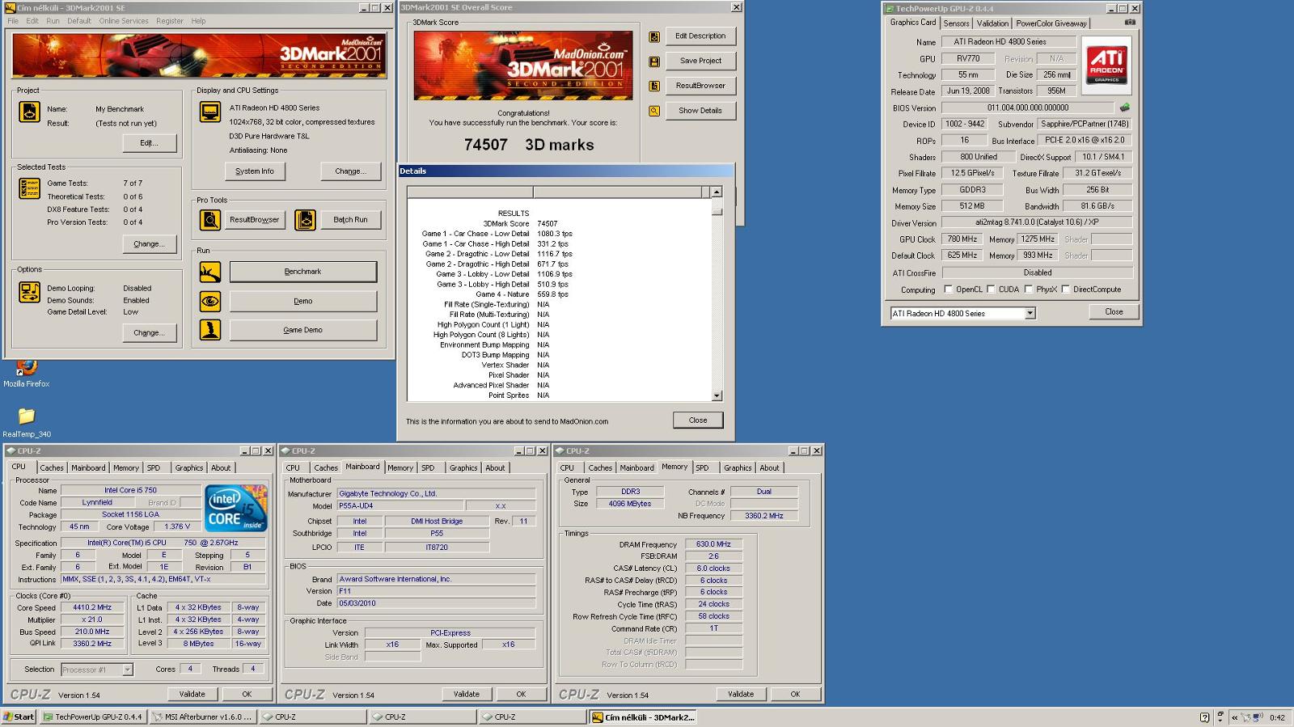Click the Details list scrollbar thumb
The height and width of the screenshot is (727, 1294).
(x=717, y=210)
